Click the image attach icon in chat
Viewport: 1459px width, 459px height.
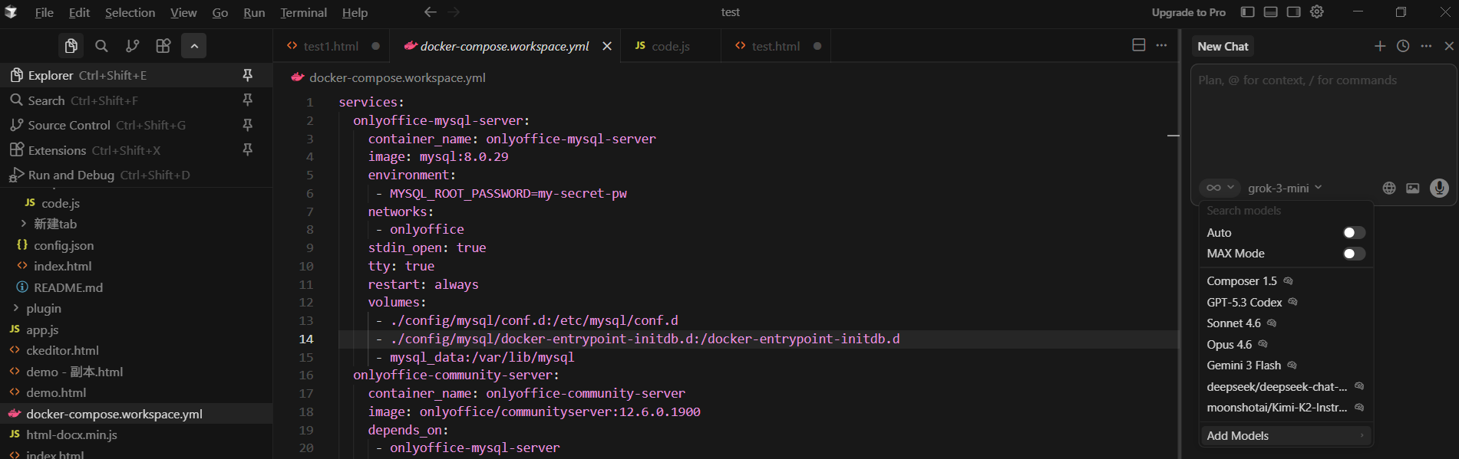pos(1413,188)
